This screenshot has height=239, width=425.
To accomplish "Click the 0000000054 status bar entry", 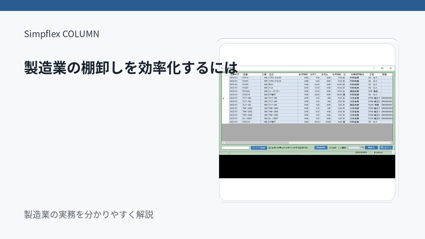I will [364, 152].
